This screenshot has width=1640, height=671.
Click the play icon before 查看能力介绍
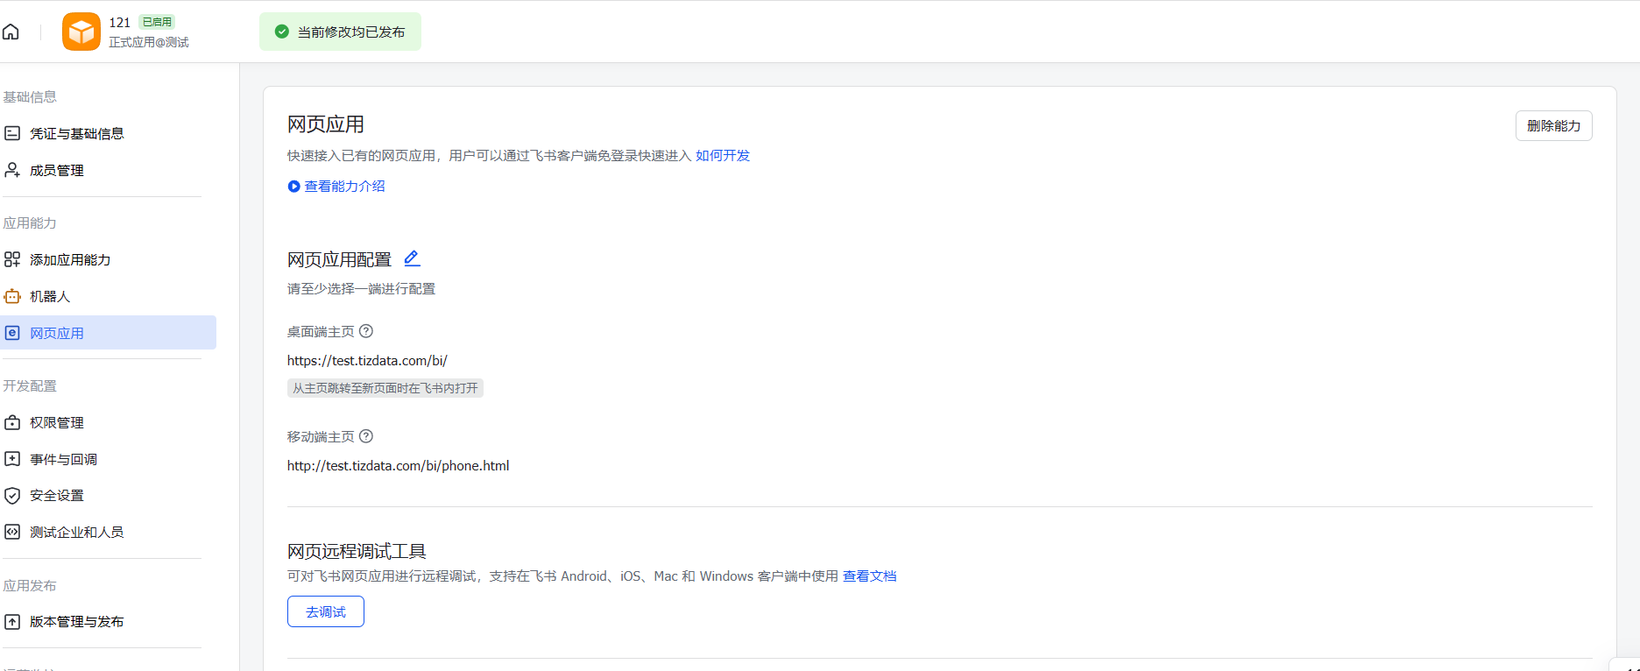pyautogui.click(x=293, y=187)
